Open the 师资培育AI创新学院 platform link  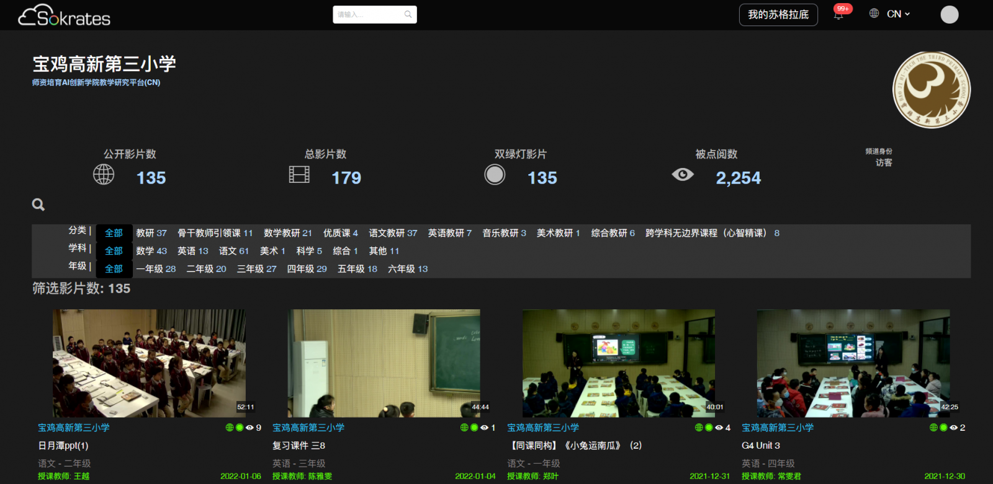(96, 82)
